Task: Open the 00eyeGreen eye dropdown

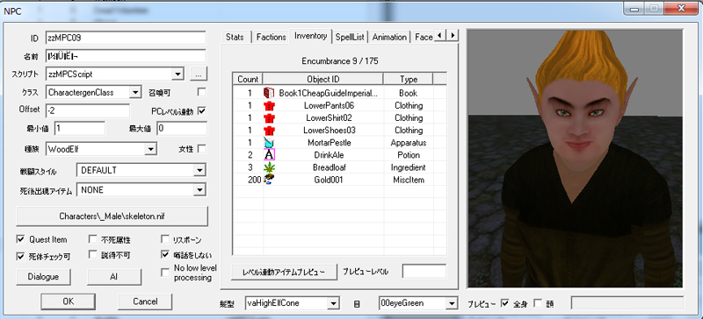Action: (x=451, y=303)
